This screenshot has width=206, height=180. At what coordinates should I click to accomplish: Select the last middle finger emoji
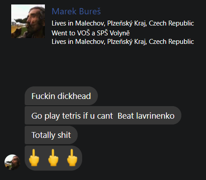point(72,158)
